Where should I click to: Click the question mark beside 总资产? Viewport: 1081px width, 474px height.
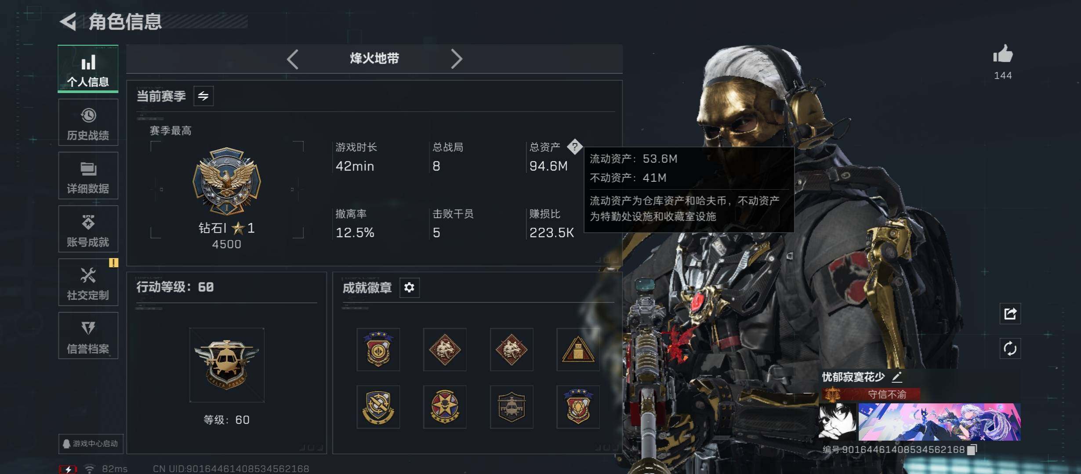(574, 147)
